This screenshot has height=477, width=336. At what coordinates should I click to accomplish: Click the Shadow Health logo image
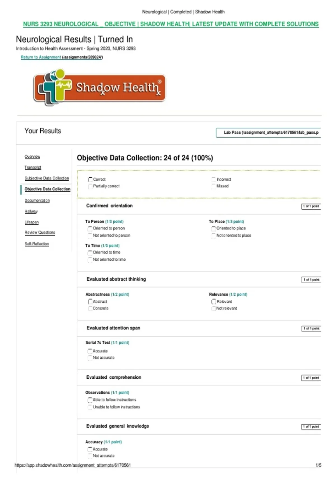pyautogui.click(x=99, y=87)
